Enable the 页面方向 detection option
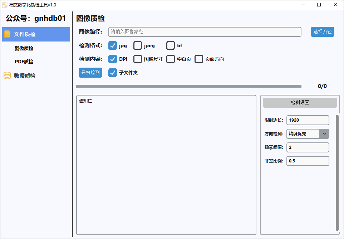The image size is (344, 239). point(199,59)
